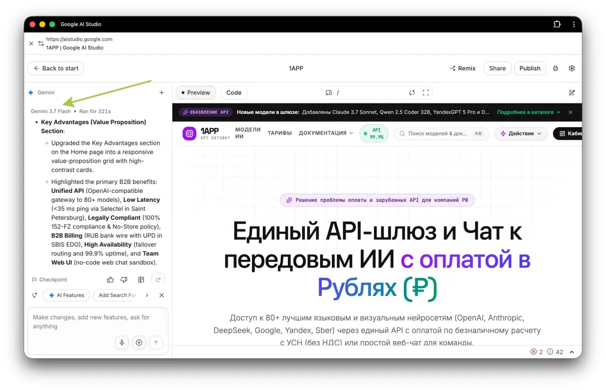
Task: Start voice input with microphone
Action: (x=122, y=342)
